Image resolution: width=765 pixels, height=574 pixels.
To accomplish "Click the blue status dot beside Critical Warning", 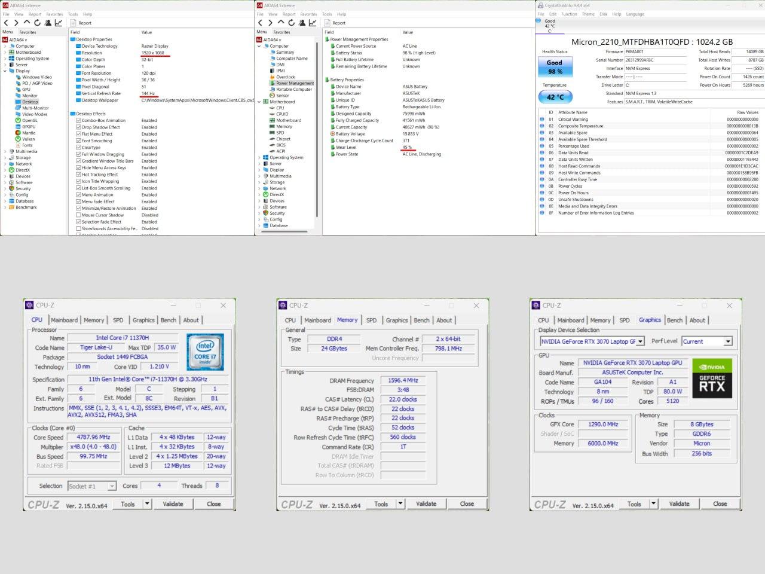I will click(x=542, y=119).
